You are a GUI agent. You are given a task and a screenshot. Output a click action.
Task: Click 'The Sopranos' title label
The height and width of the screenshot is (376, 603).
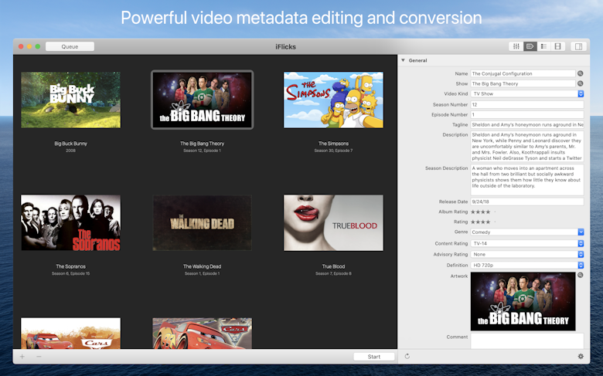pos(71,266)
